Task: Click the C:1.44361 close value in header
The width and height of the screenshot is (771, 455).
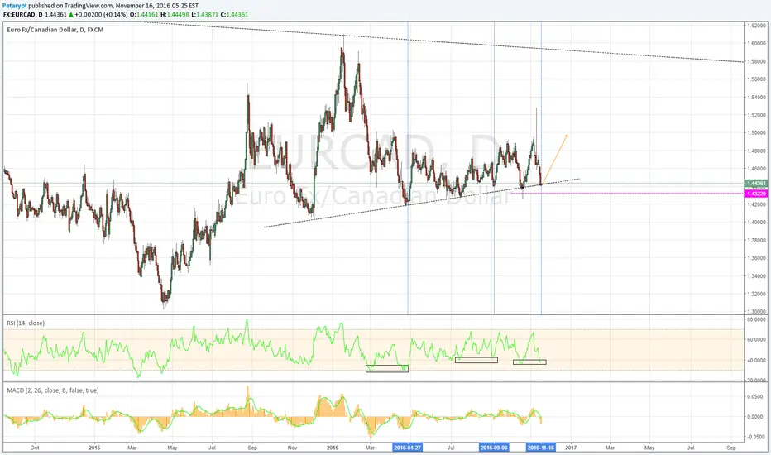Action: pyautogui.click(x=235, y=15)
